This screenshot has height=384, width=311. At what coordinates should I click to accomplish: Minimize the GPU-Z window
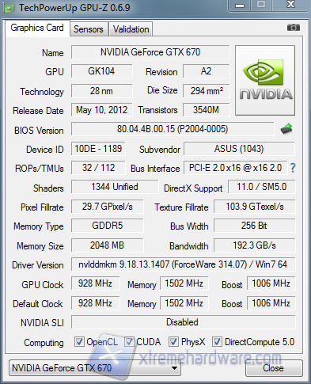(x=240, y=6)
